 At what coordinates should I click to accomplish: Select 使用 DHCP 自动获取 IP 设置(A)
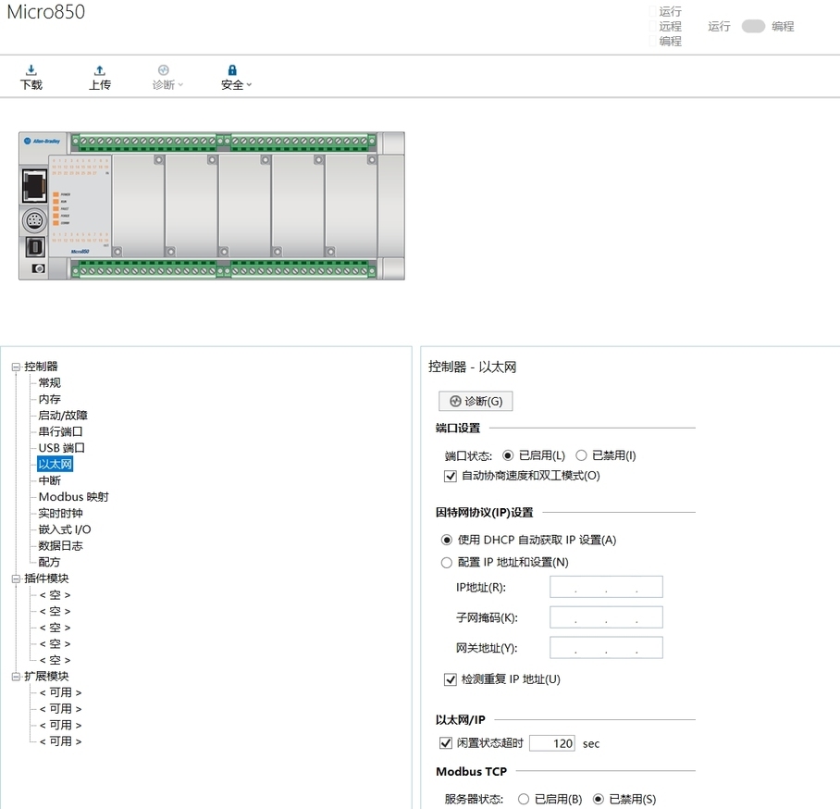446,540
